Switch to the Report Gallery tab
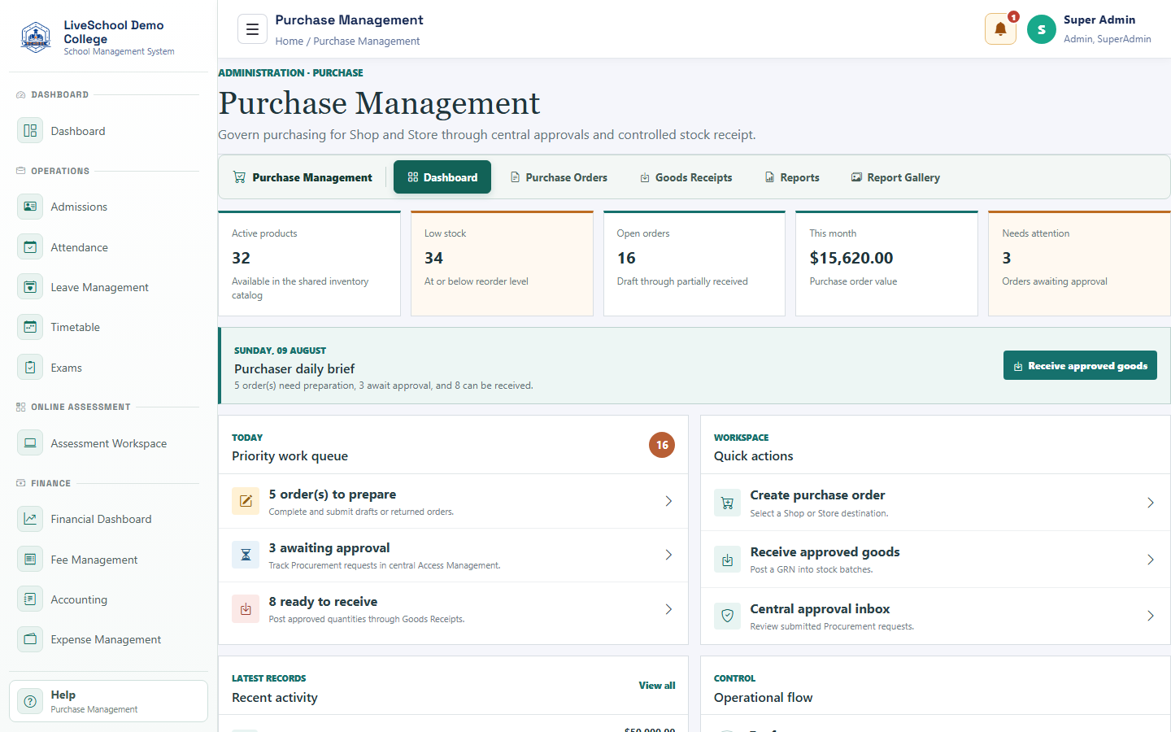 [895, 177]
